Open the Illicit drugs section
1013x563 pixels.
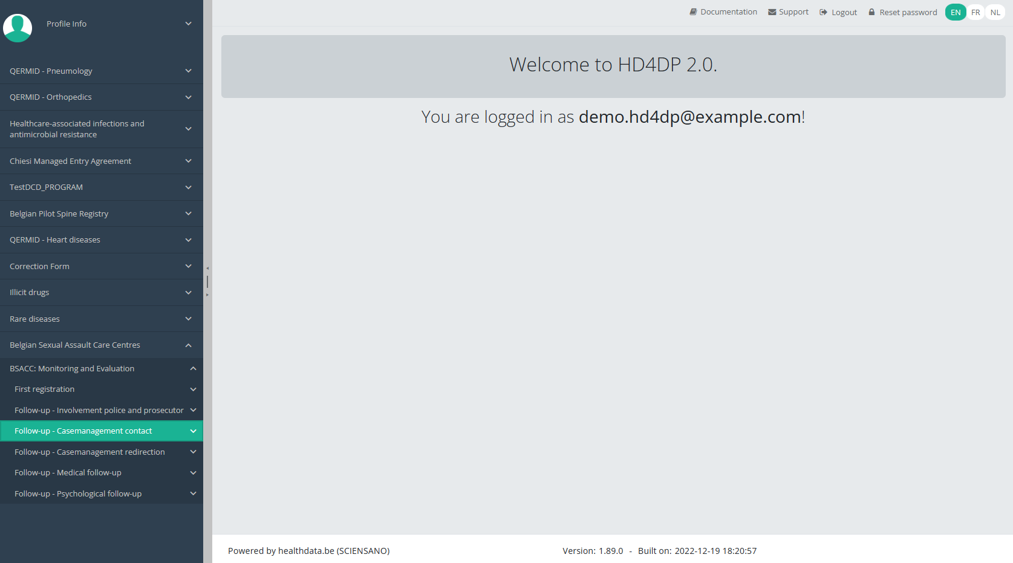point(30,293)
